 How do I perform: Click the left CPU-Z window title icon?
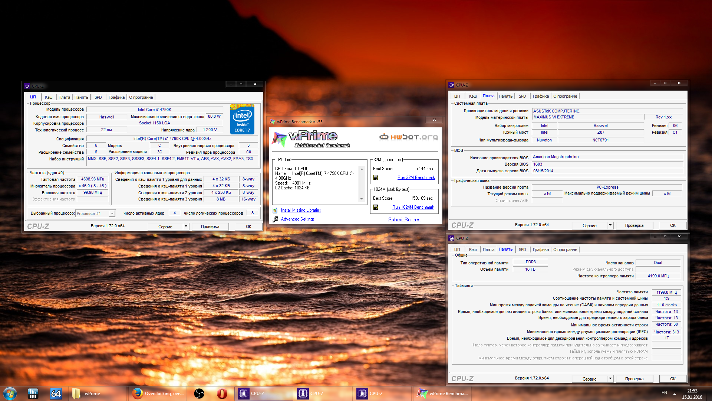(27, 86)
